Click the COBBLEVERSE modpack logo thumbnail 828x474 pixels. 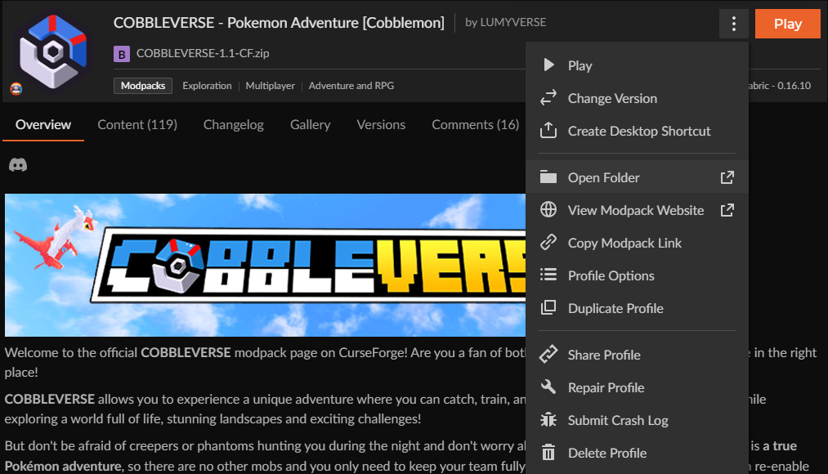pos(52,52)
